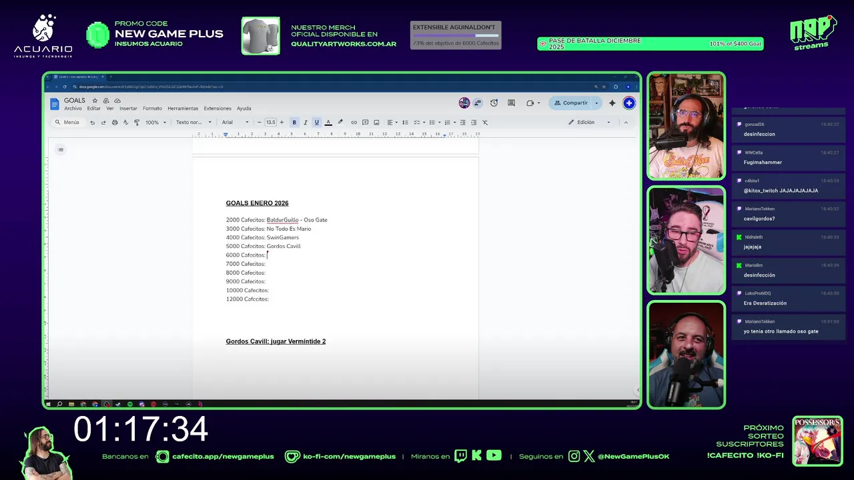This screenshot has height=480, width=854.
Task: Click the GOALS document title
Action: [x=75, y=101]
